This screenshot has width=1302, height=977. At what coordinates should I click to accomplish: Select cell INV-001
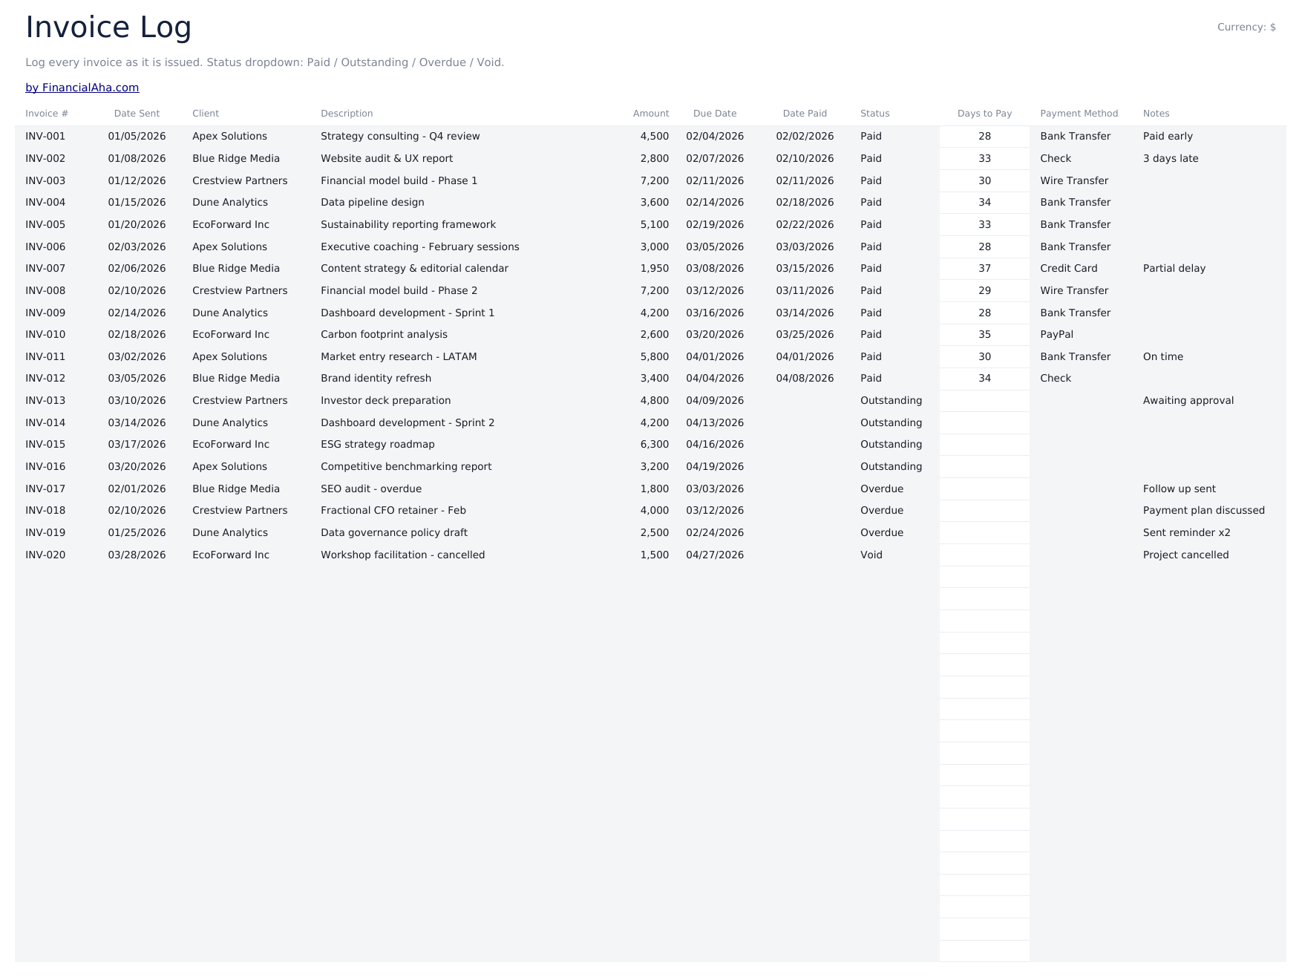(x=45, y=137)
